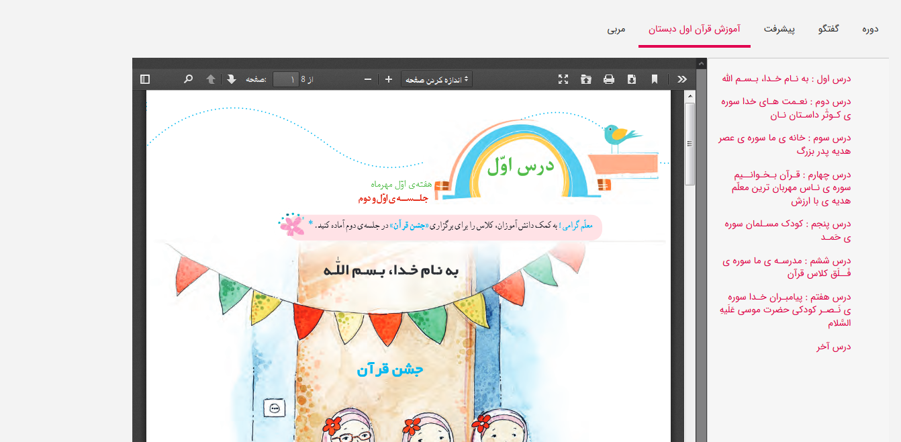Go to next page with down arrow
901x442 pixels.
tap(232, 79)
